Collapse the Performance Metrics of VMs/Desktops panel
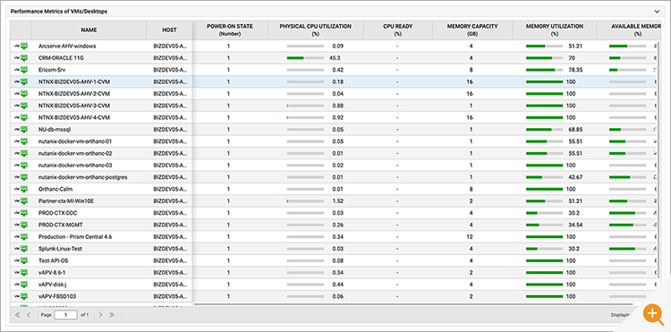The image size is (671, 332). [657, 12]
